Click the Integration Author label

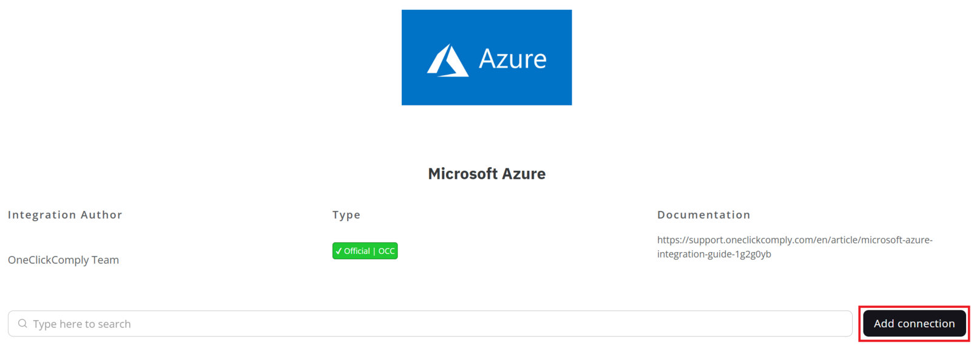pos(65,214)
